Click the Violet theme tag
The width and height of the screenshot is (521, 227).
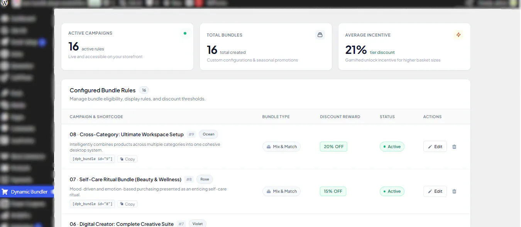[x=197, y=224]
